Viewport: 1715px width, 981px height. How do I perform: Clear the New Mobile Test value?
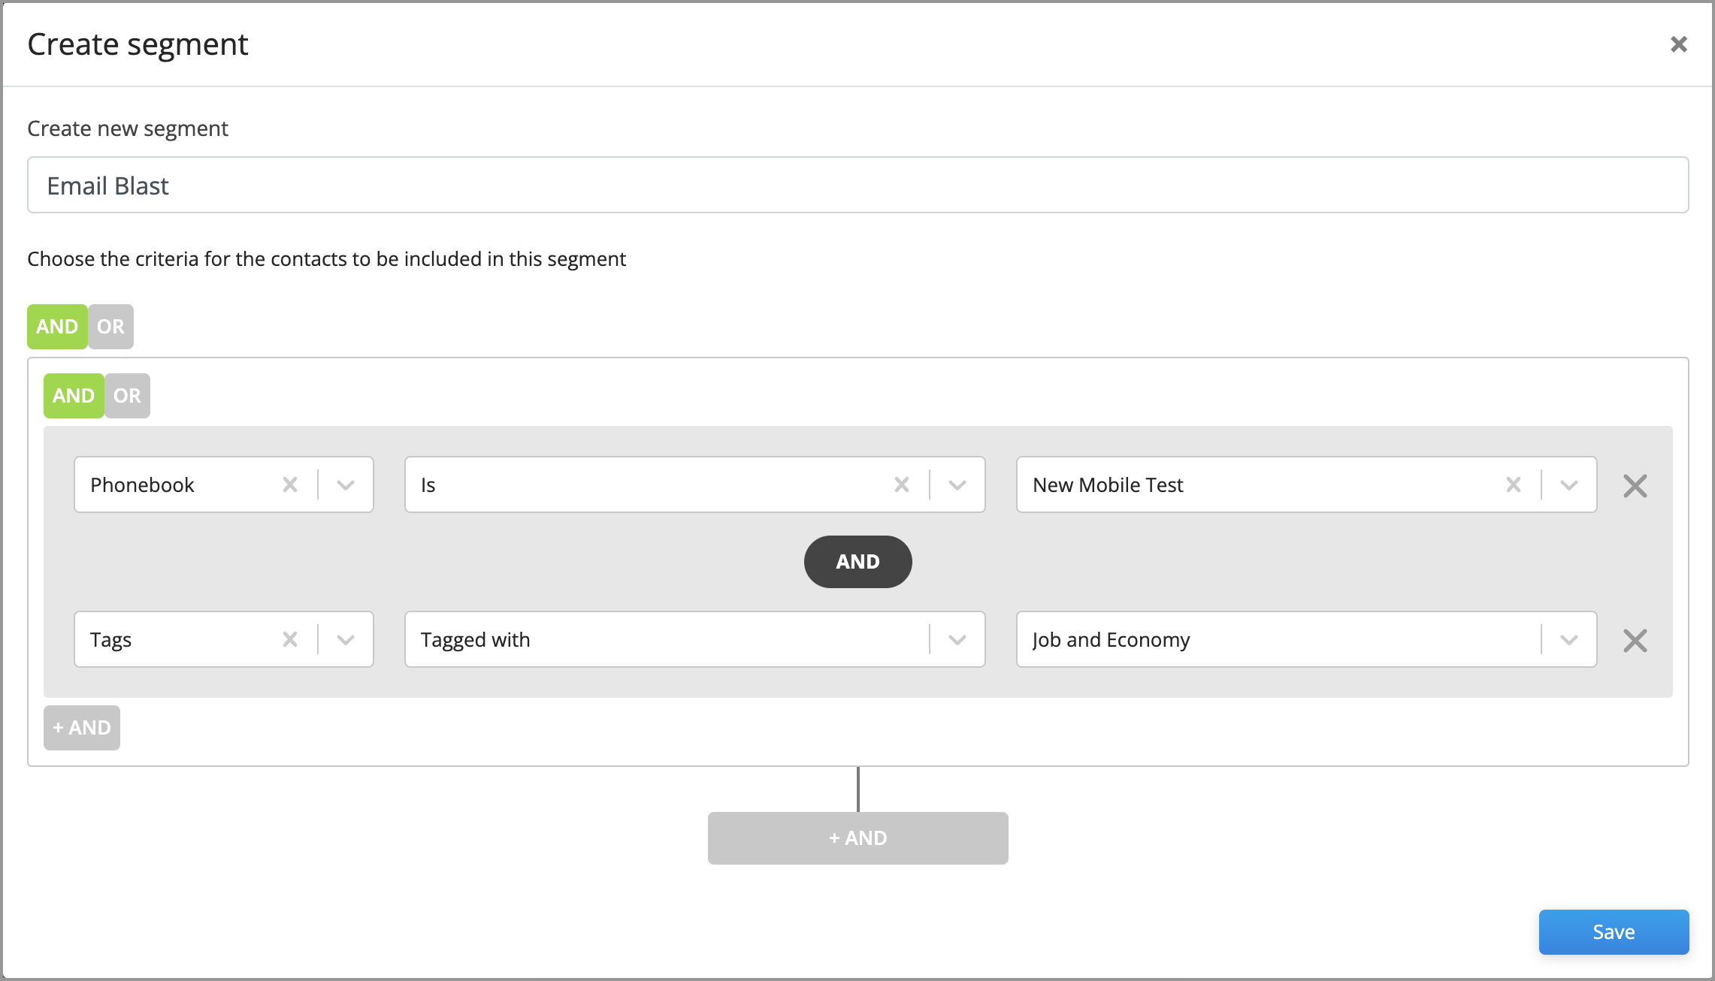coord(1514,485)
